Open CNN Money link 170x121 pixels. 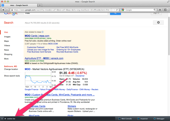84,89
